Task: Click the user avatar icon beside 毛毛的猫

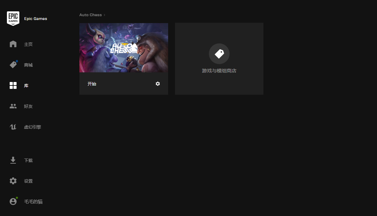Action: 13,202
